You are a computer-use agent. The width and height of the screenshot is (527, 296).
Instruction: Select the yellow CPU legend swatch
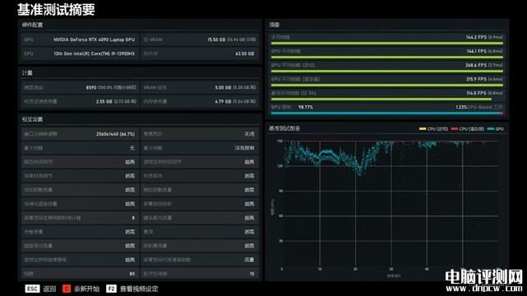(x=422, y=129)
